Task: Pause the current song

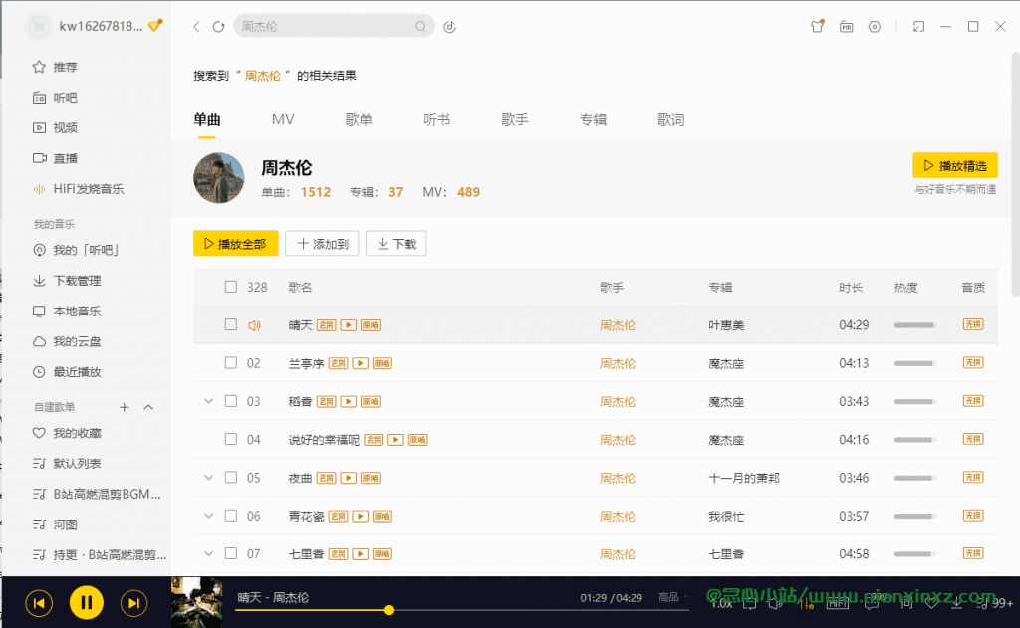Action: 86,603
